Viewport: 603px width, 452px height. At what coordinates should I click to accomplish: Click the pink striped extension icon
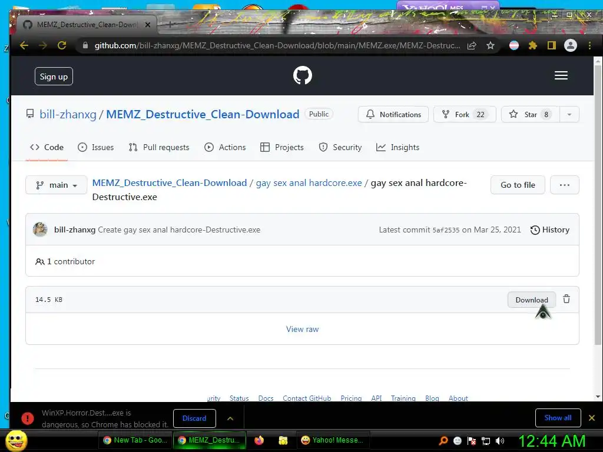[513, 46]
